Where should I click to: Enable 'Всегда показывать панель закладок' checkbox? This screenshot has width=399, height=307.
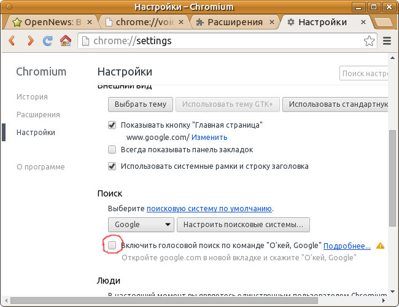[112, 149]
